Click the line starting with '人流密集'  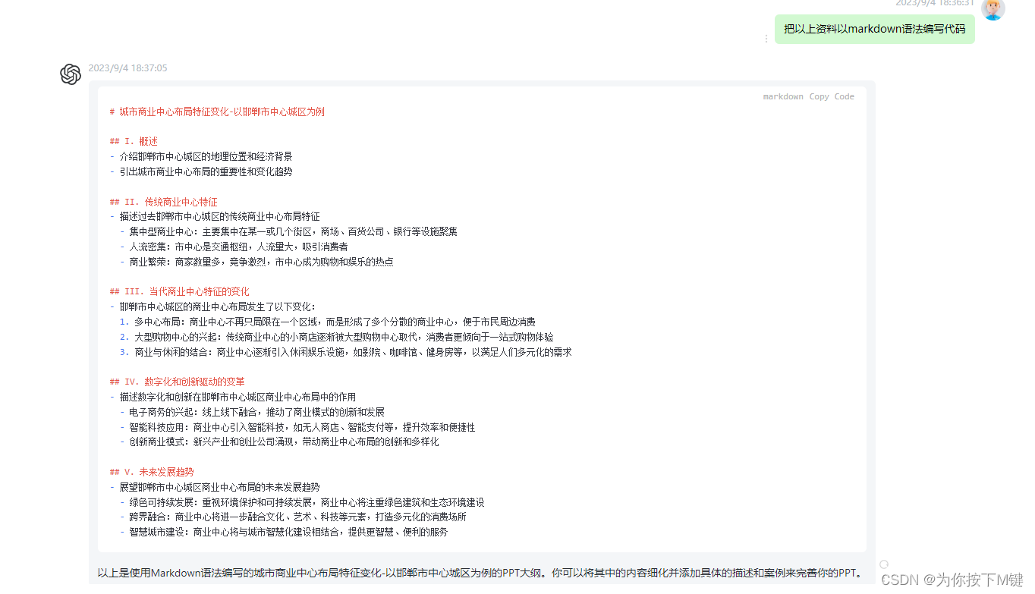click(234, 247)
